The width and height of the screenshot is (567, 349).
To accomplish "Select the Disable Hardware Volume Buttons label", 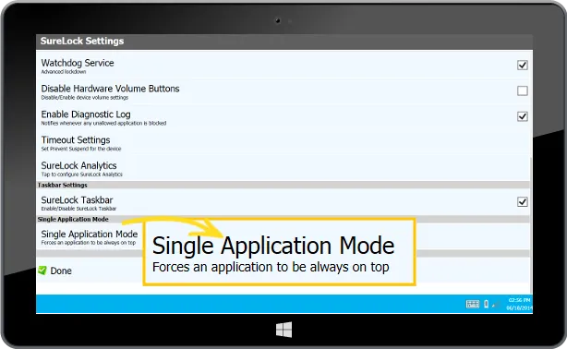I will (110, 89).
